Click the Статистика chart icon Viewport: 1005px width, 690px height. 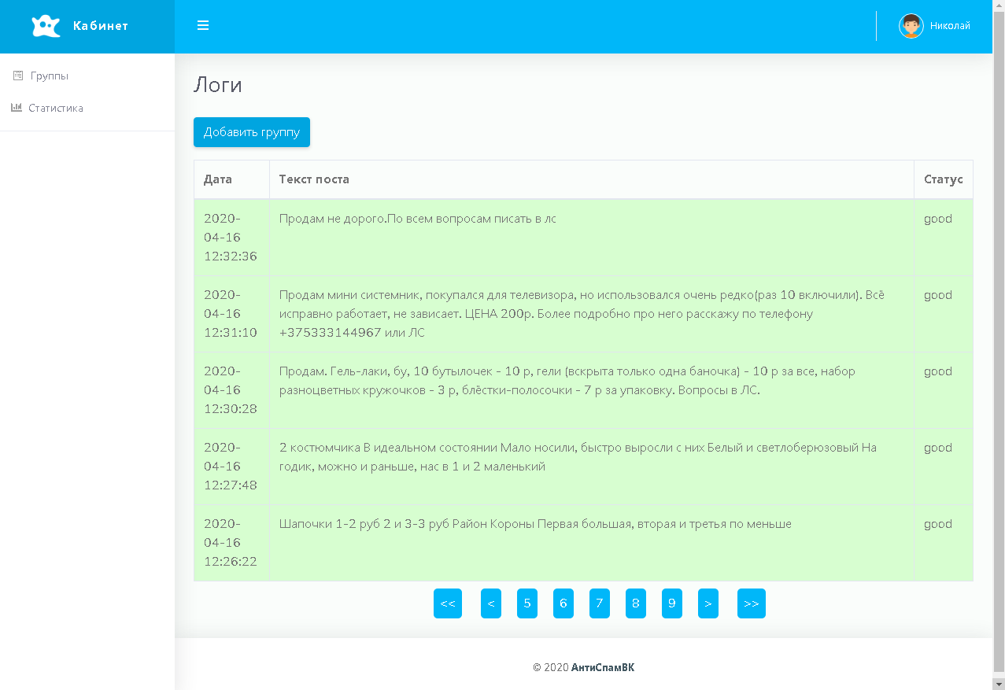17,108
